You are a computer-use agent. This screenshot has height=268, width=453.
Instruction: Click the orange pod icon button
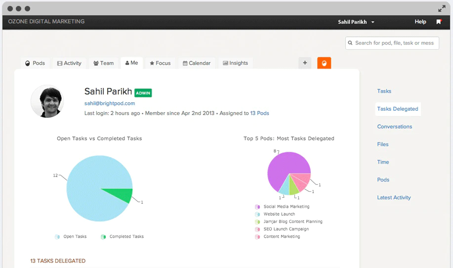click(x=324, y=63)
